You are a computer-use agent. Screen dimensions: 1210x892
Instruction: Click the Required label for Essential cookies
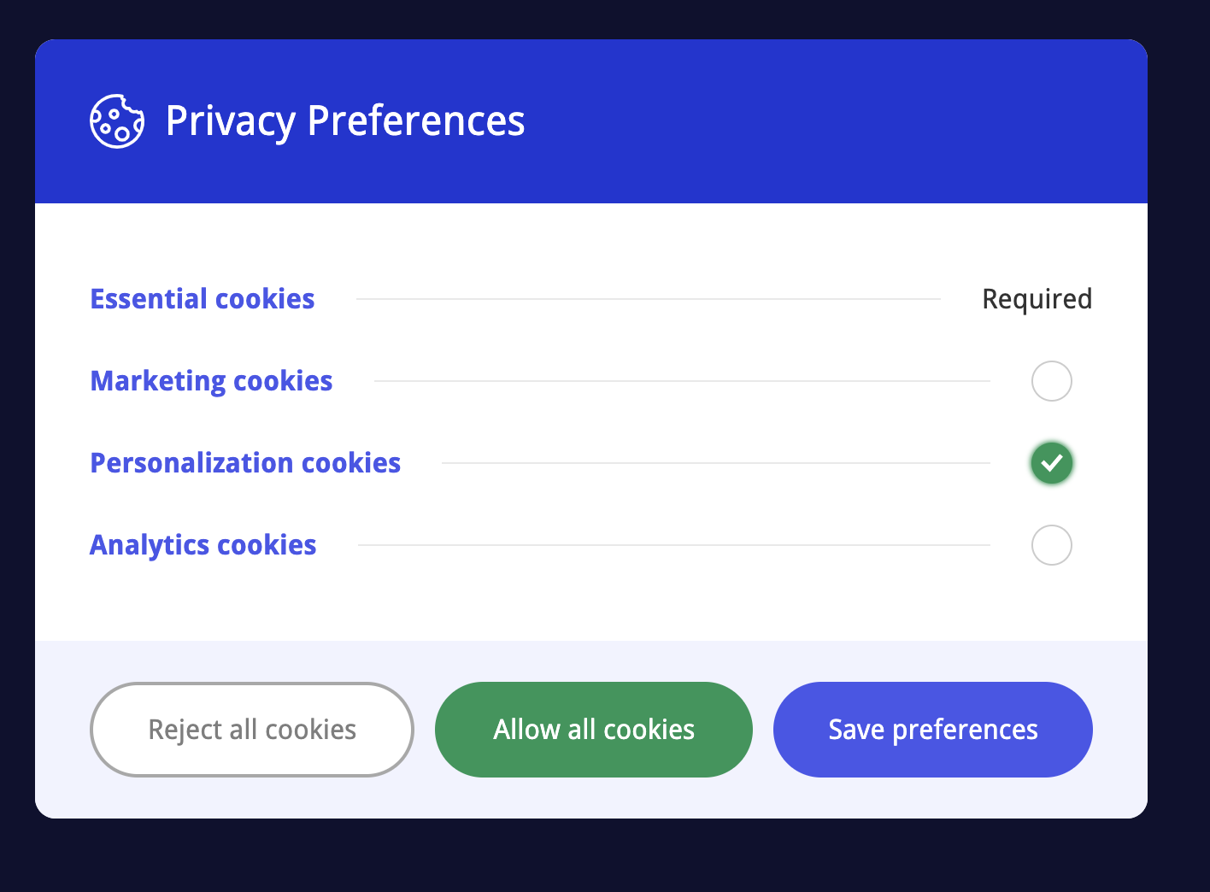[1037, 299]
